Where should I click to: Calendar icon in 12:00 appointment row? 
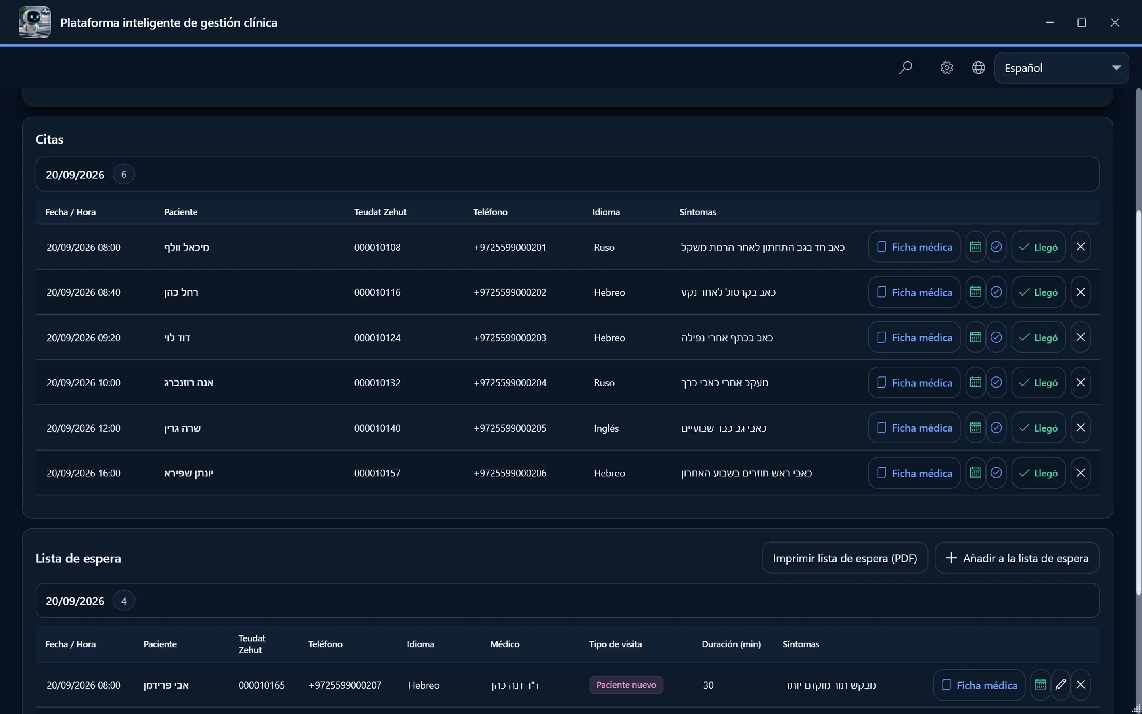[975, 427]
